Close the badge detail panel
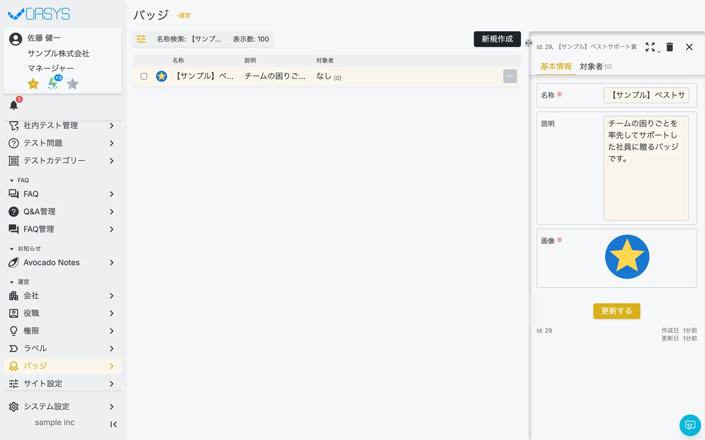705x440 pixels. click(689, 47)
